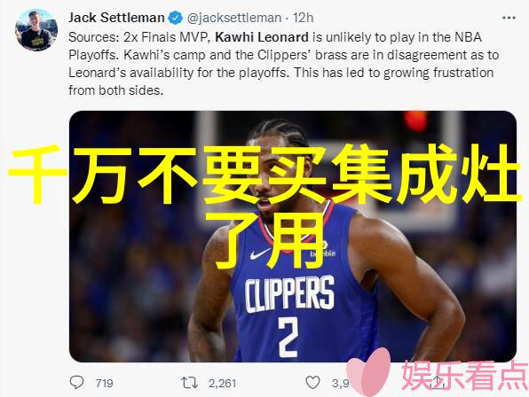
Task: Retweet using the retweet arrows icon
Action: point(189,383)
